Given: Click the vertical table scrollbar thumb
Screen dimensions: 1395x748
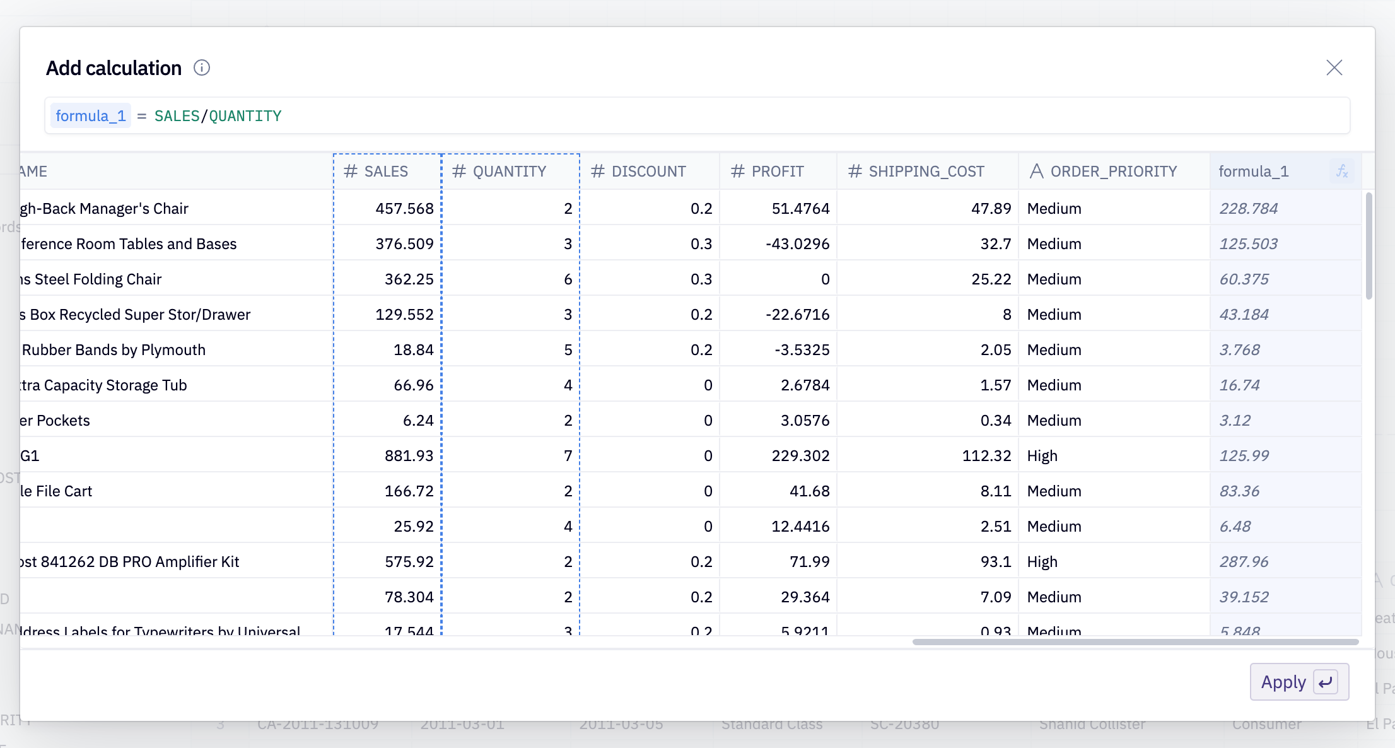Looking at the screenshot, I should coord(1369,246).
